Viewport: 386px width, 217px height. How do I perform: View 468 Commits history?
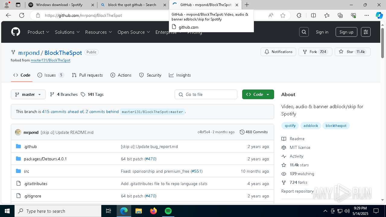(x=254, y=132)
